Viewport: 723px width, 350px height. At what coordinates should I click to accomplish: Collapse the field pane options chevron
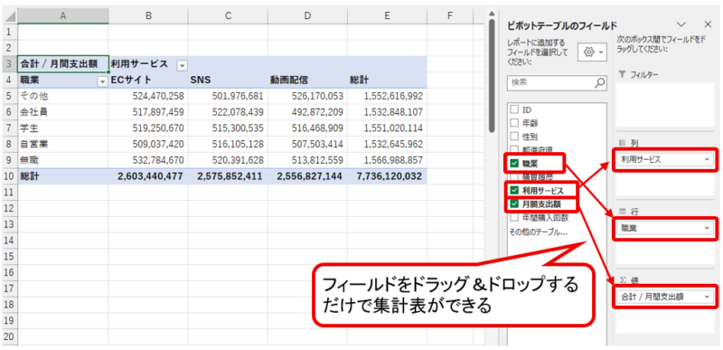click(x=681, y=24)
